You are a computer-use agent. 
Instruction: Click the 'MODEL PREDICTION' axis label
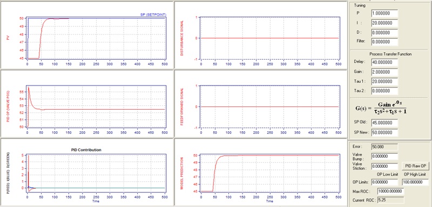pos(182,173)
